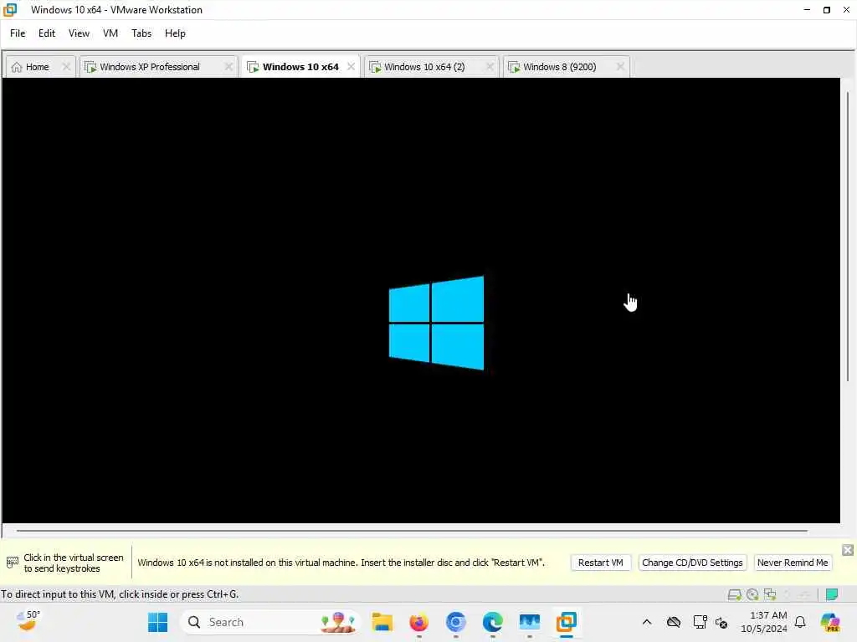The width and height of the screenshot is (857, 642).
Task: Click VMware Workstation taskbar icon
Action: pyautogui.click(x=567, y=622)
